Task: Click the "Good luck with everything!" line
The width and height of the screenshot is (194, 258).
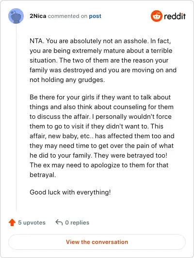Action: point(70,192)
